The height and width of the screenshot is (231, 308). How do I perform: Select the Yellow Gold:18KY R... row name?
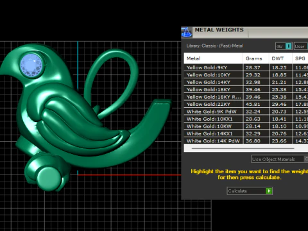214,97
